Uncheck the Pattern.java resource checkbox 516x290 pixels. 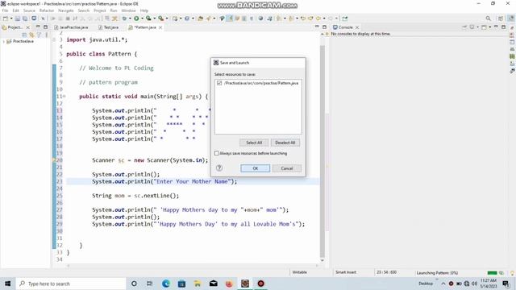(219, 83)
